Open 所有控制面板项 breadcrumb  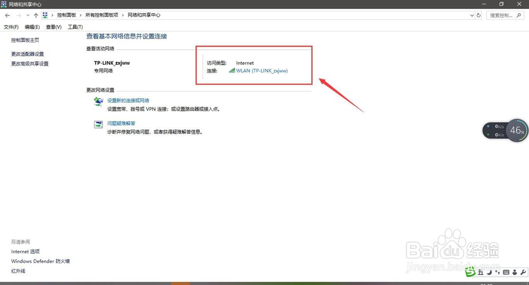(x=102, y=15)
